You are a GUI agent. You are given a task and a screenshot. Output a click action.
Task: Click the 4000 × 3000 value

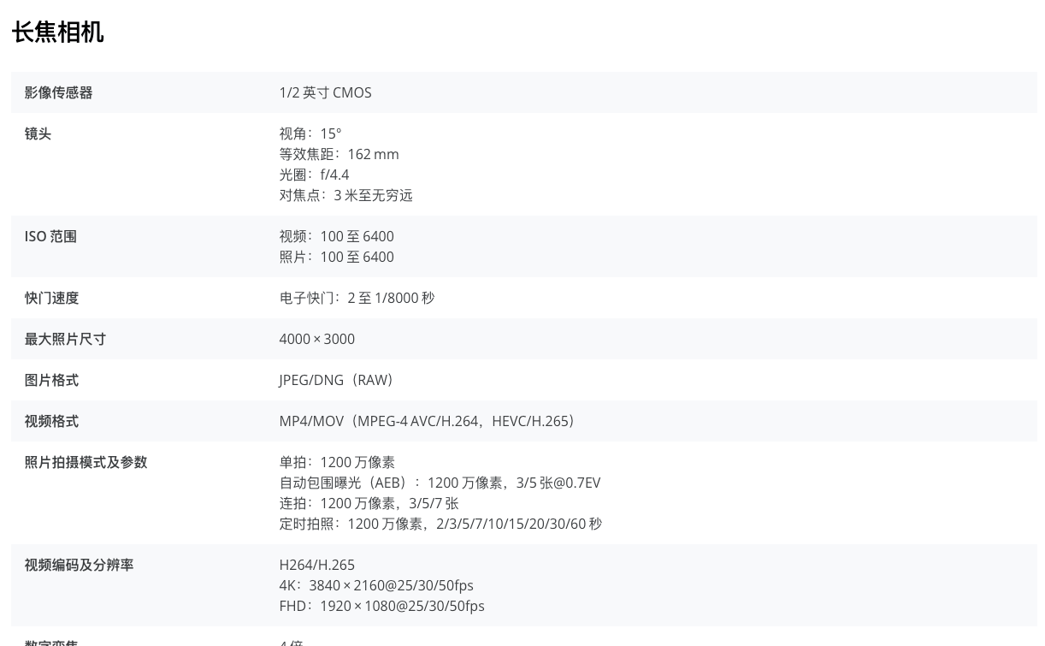[x=316, y=339]
